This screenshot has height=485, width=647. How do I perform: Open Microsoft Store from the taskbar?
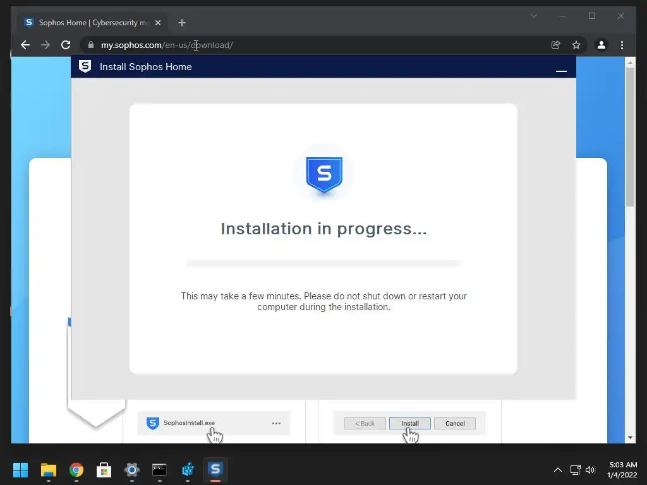point(104,470)
